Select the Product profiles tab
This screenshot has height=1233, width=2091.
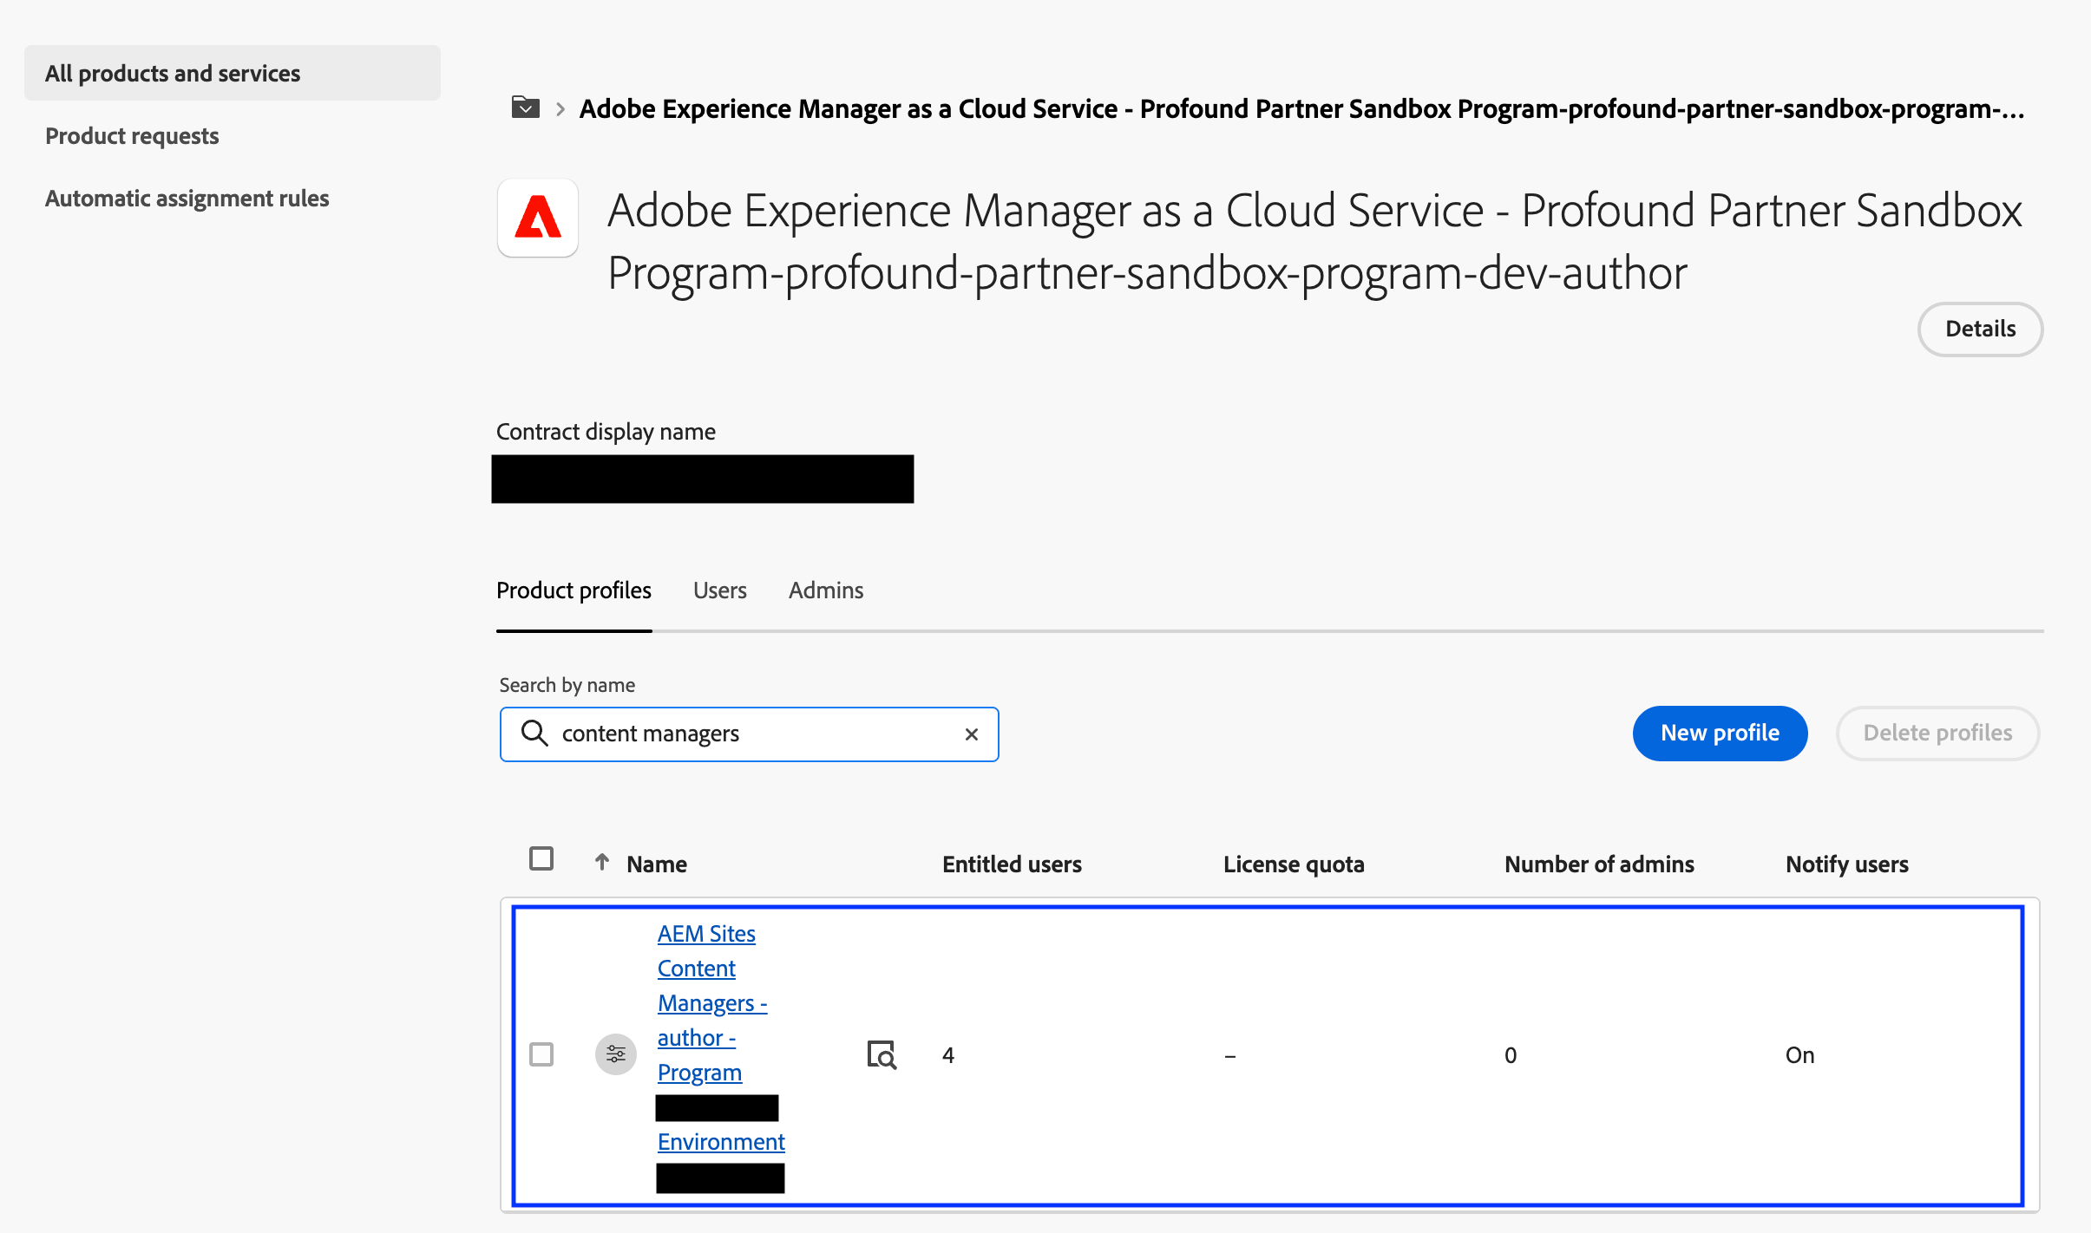coord(574,590)
